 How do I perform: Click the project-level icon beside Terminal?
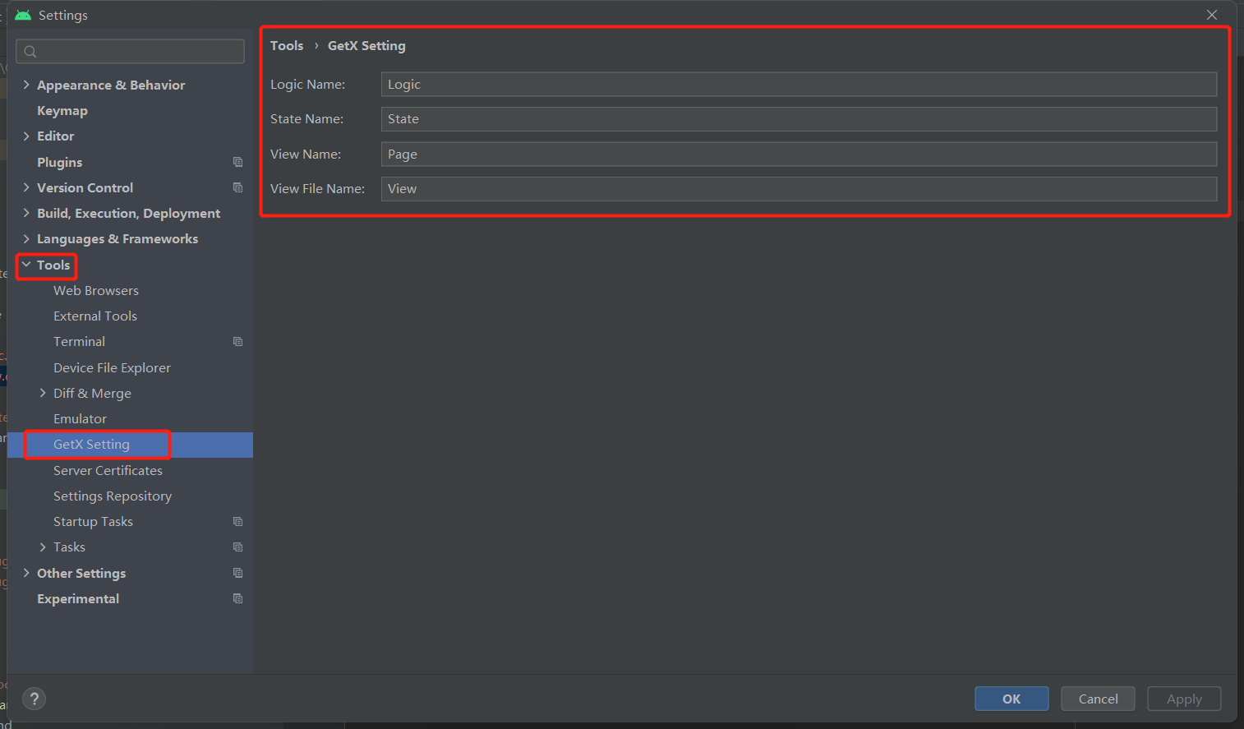tap(237, 341)
